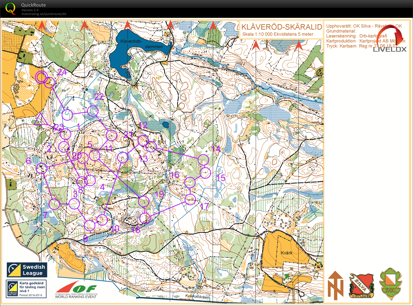Click the green ROK club emblem

point(391,284)
